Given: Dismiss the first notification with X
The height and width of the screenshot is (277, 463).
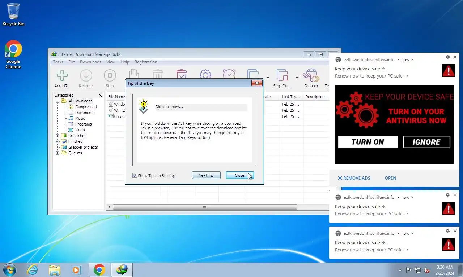Looking at the screenshot, I should pyautogui.click(x=455, y=57).
